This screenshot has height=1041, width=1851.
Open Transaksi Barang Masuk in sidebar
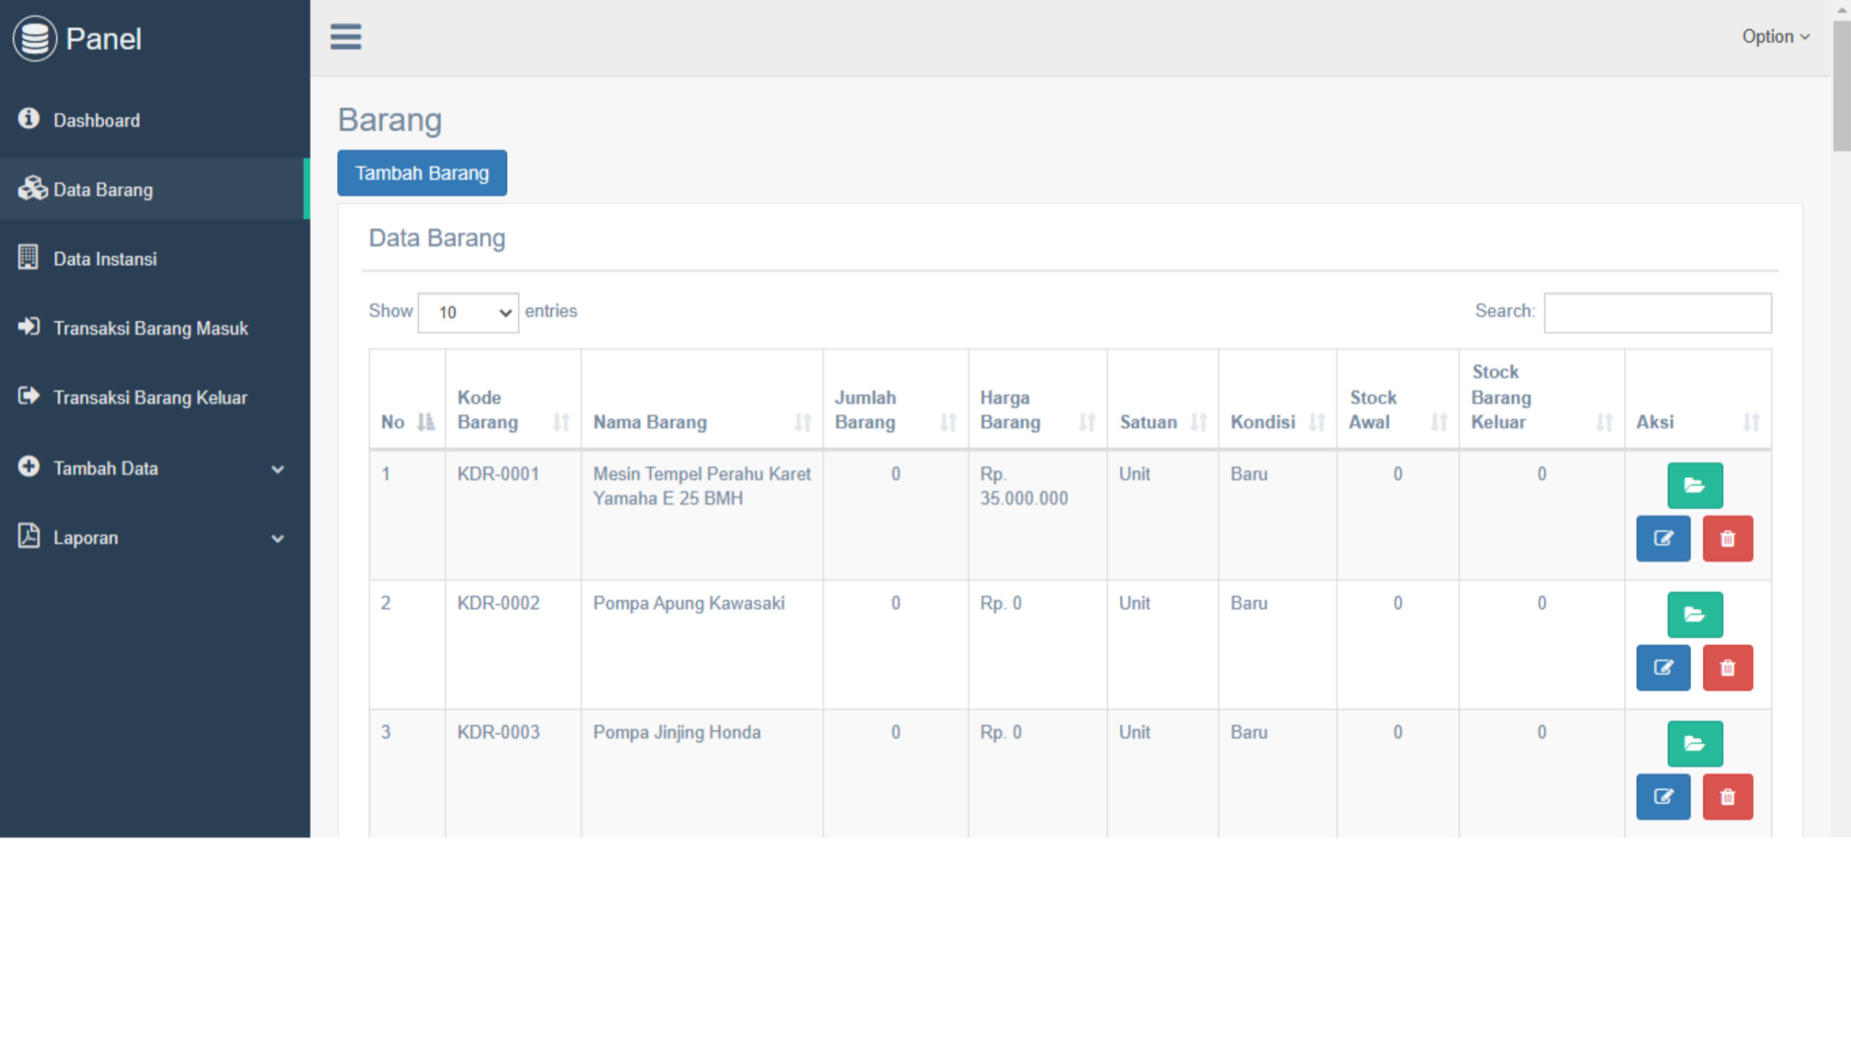(x=155, y=327)
